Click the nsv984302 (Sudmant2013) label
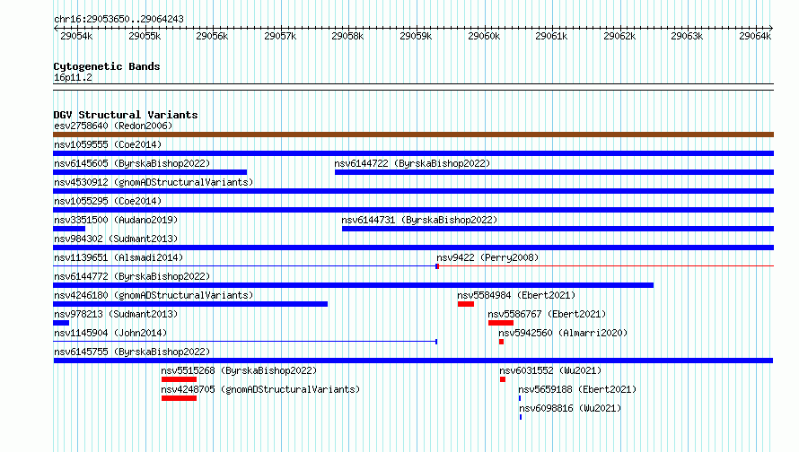Screen dimensions: 799x452 coord(116,239)
